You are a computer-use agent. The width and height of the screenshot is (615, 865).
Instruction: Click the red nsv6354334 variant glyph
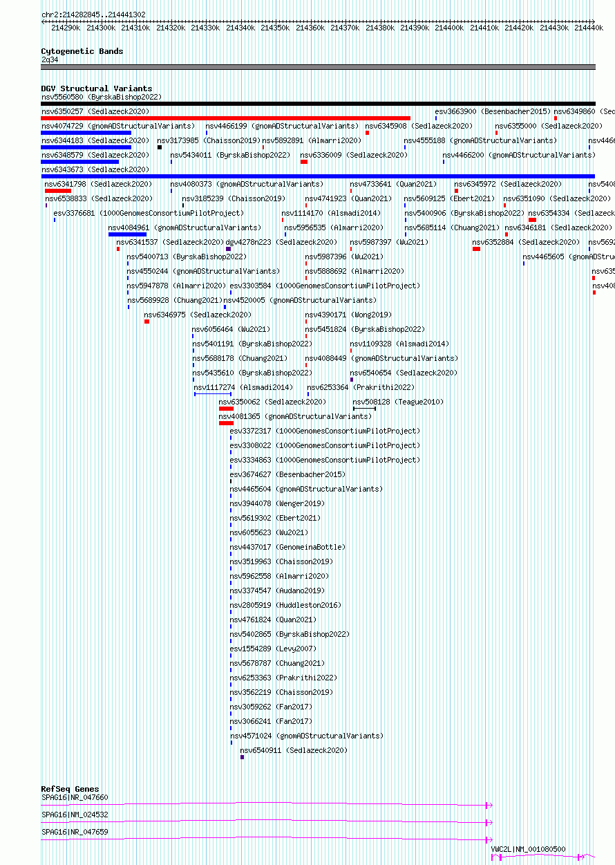coord(532,220)
